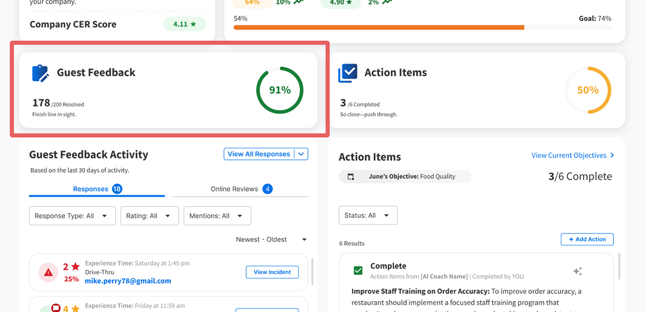Click the Action Items checkbox icon
The image size is (646, 312).
[x=348, y=73]
